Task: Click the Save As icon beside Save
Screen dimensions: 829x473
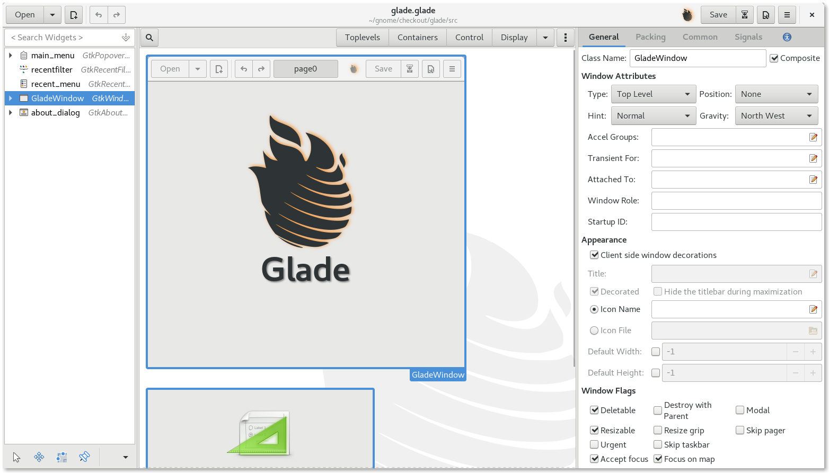Action: tap(744, 15)
